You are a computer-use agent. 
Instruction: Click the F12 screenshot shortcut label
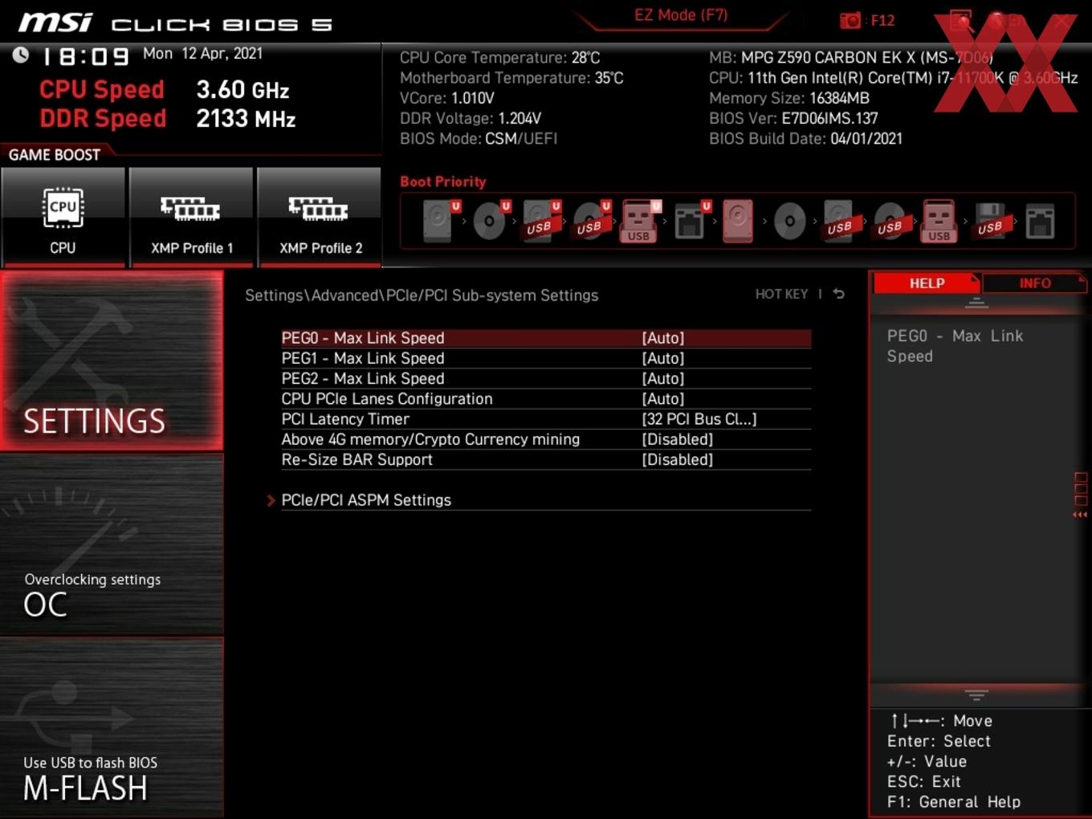pyautogui.click(x=882, y=21)
